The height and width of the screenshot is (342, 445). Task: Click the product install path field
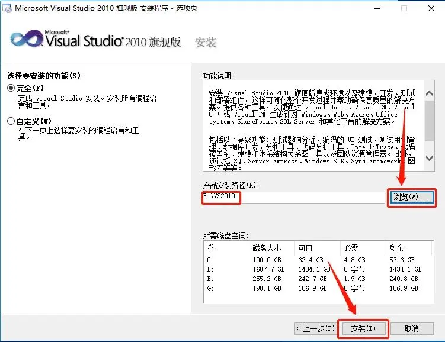click(x=294, y=197)
